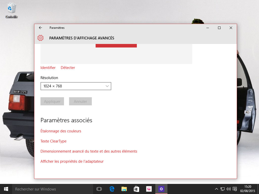Expand hidden system tray icons chevron
Image resolution: width=259 pixels, height=194 pixels.
[217, 189]
